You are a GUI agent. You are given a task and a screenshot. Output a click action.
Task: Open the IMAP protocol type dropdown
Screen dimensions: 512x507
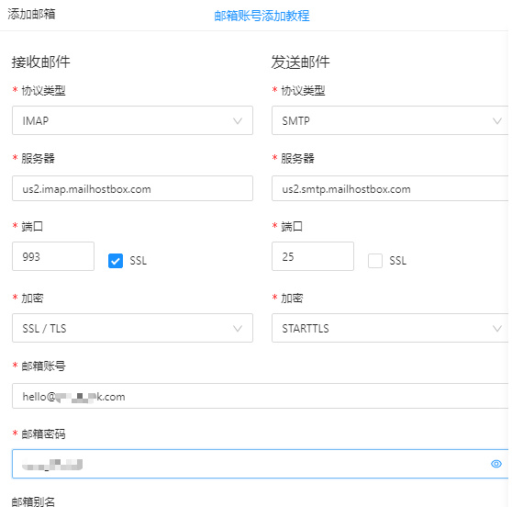(132, 120)
